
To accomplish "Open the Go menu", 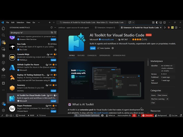I will [x=34, y=22].
